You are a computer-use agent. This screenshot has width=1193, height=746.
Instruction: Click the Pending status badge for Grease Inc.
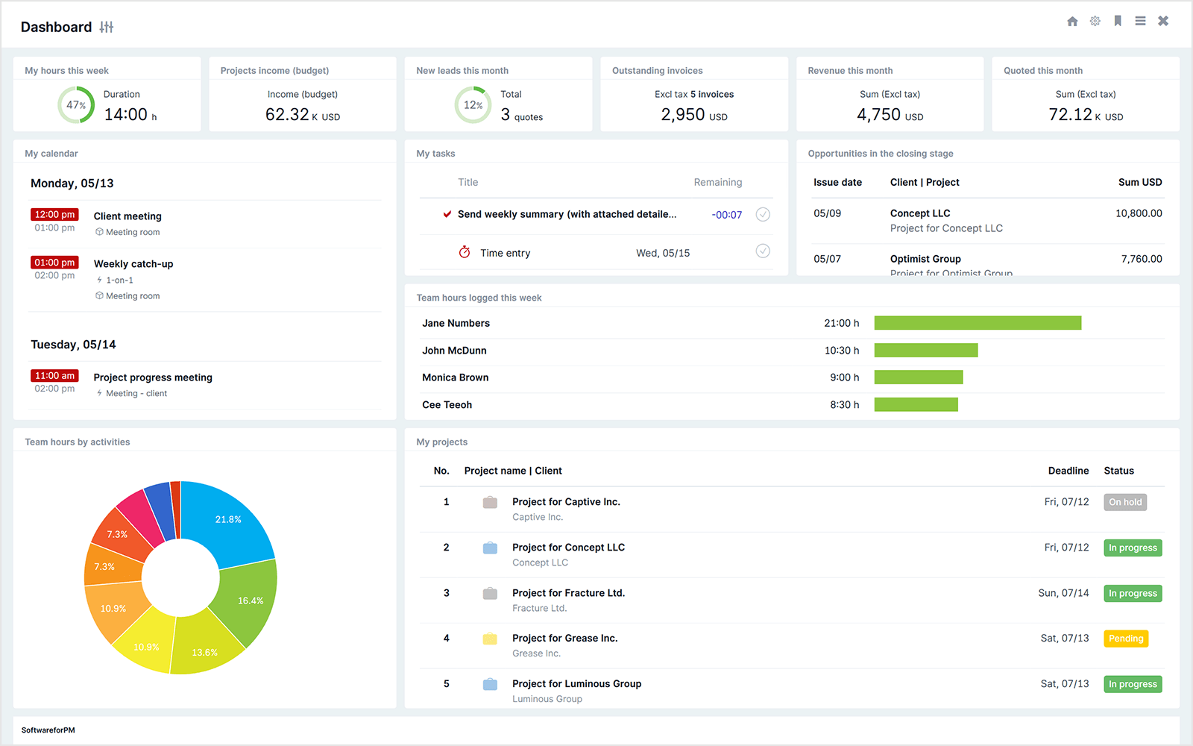pos(1126,639)
